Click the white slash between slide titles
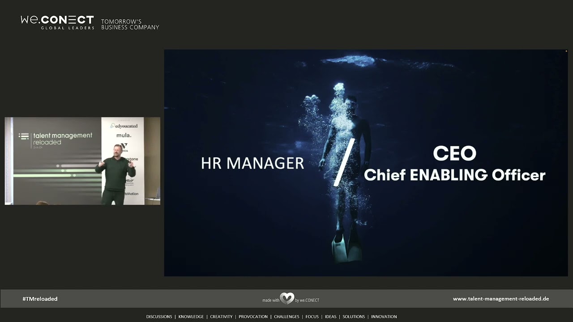Viewport: 573px width, 322px height. [x=344, y=162]
